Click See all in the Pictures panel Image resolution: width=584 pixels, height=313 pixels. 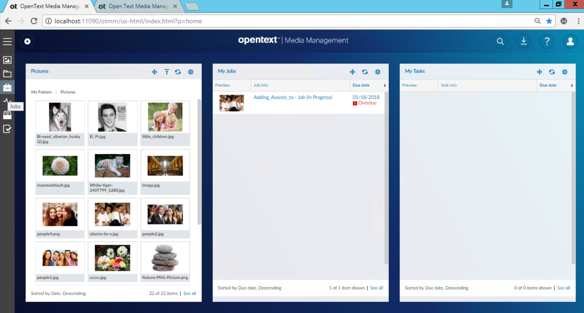pyautogui.click(x=189, y=293)
